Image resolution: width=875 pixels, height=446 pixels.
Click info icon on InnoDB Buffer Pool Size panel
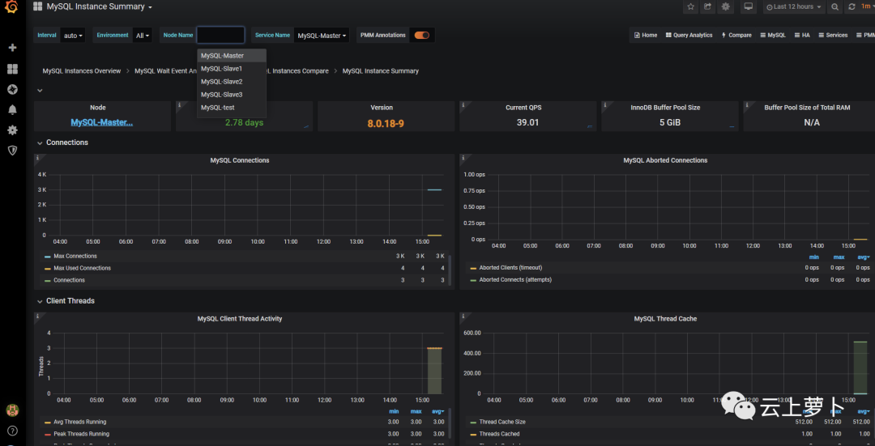tap(604, 104)
